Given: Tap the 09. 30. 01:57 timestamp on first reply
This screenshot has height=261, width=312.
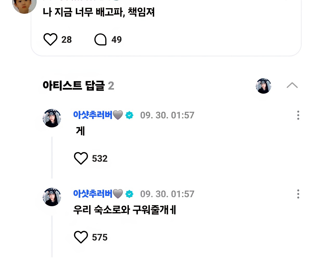Looking at the screenshot, I should 167,115.
